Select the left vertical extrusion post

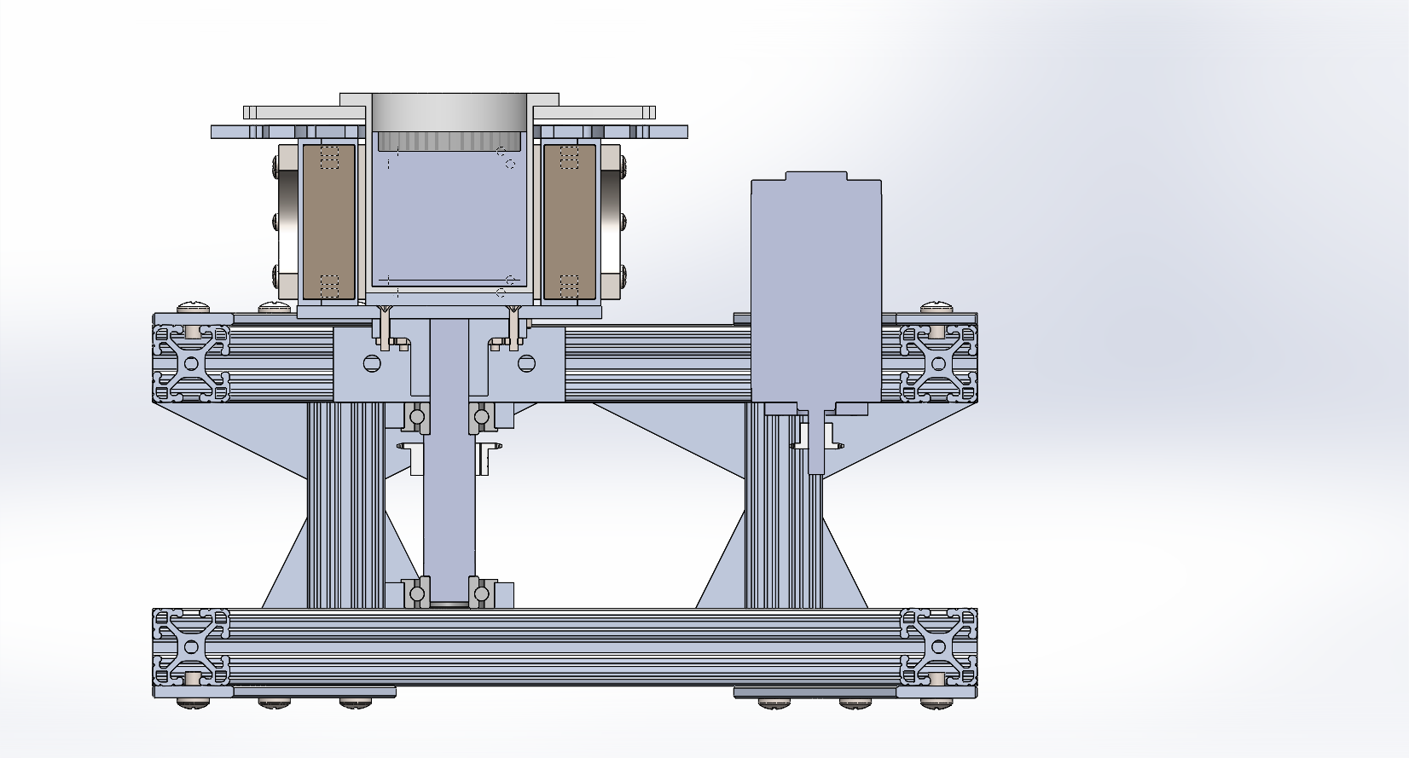coord(345,503)
